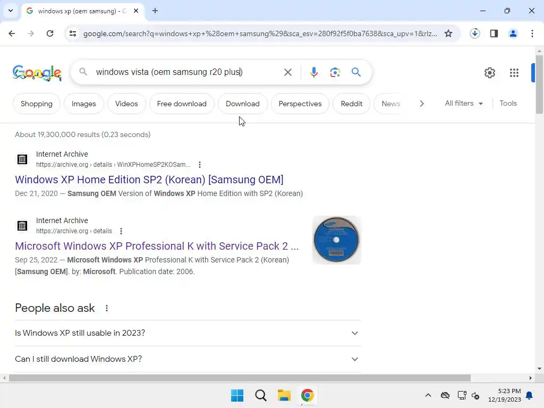The image size is (544, 408).
Task: Click the vertical scrollbar thumb
Action: (539, 84)
